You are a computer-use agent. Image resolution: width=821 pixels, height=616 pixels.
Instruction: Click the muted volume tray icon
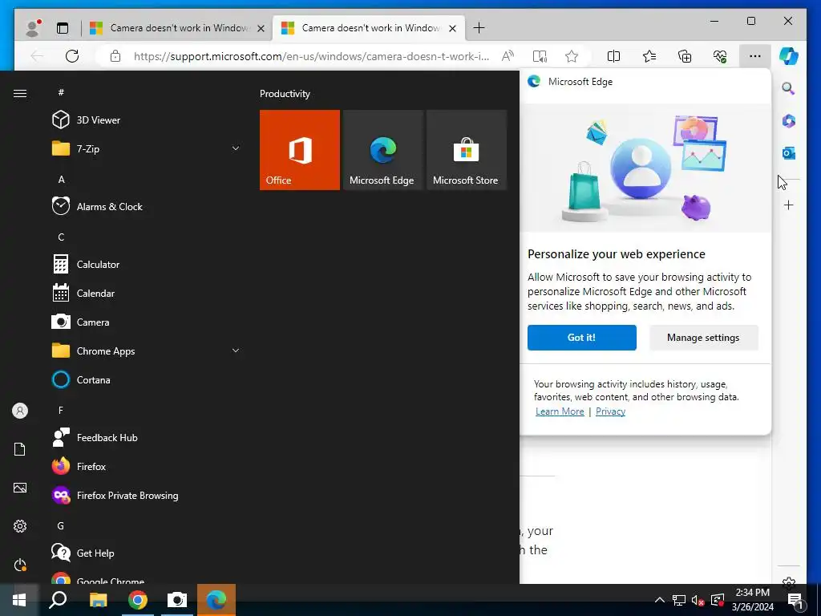[x=698, y=600]
